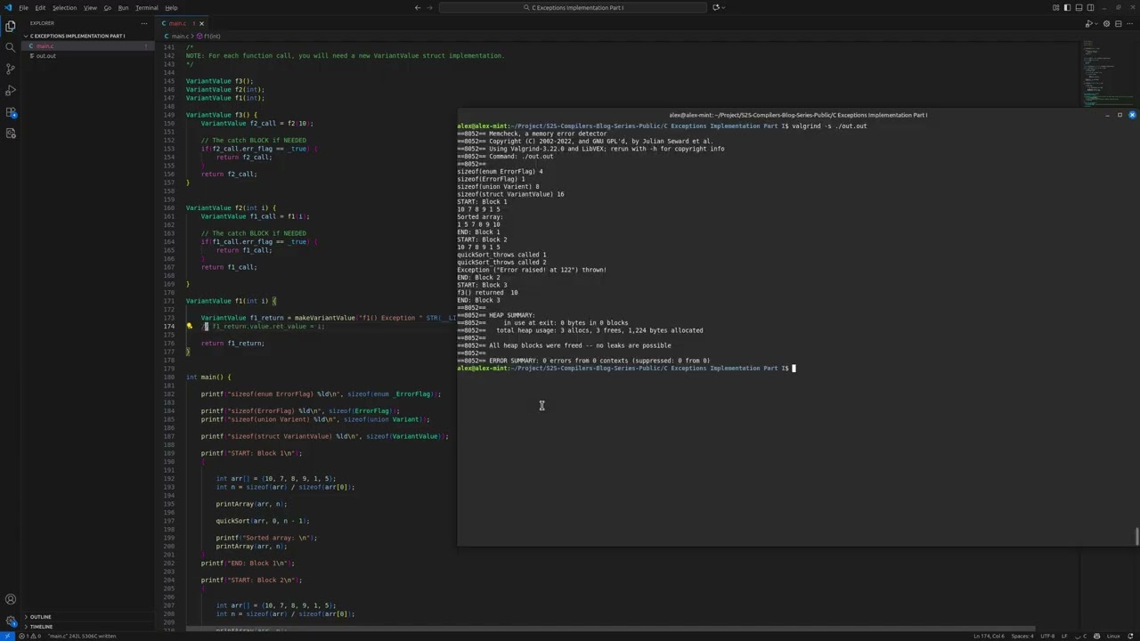Minimize the terminal window

pos(1107,115)
